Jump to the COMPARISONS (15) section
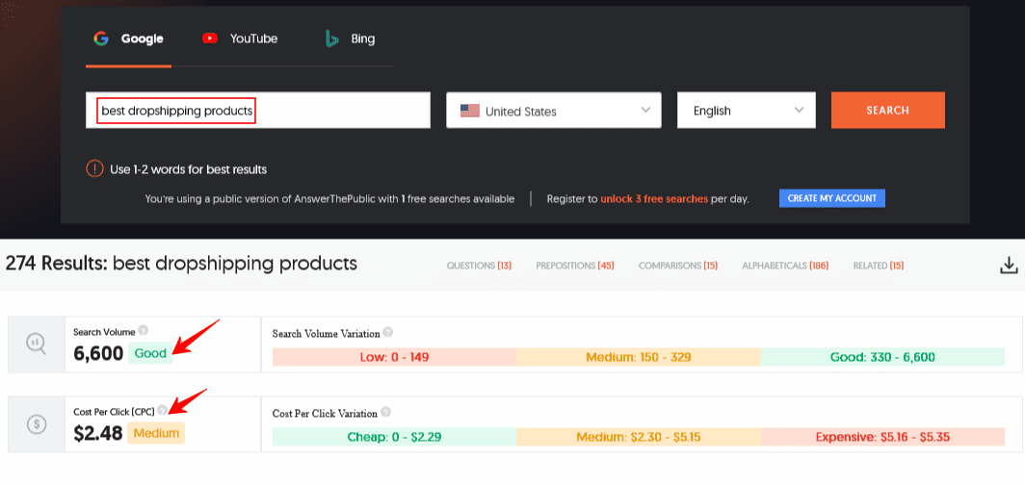 click(678, 266)
